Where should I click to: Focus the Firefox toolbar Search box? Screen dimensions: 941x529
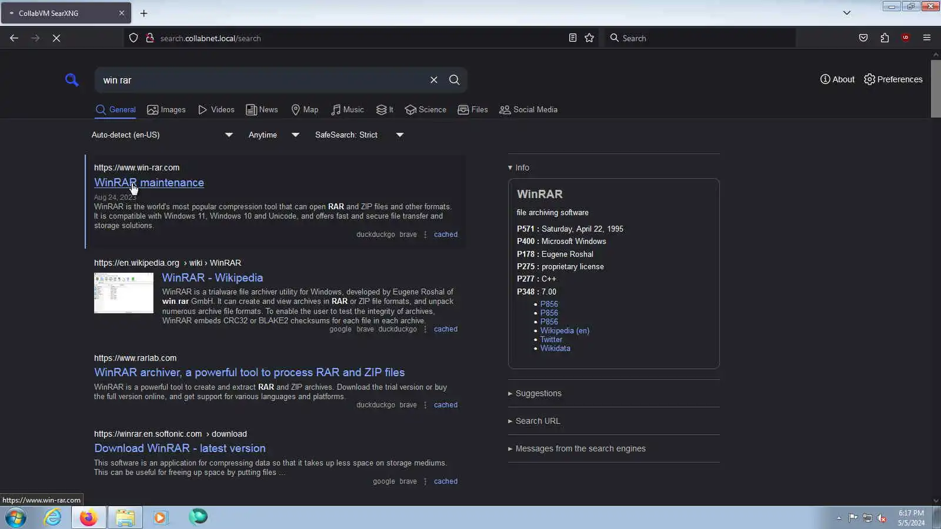pos(700,38)
